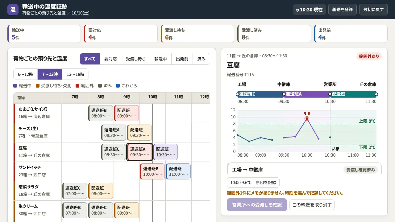The width and height of the screenshot is (395, 222).
Task: Choose the 7〜13時 time range
Action: pos(50,74)
